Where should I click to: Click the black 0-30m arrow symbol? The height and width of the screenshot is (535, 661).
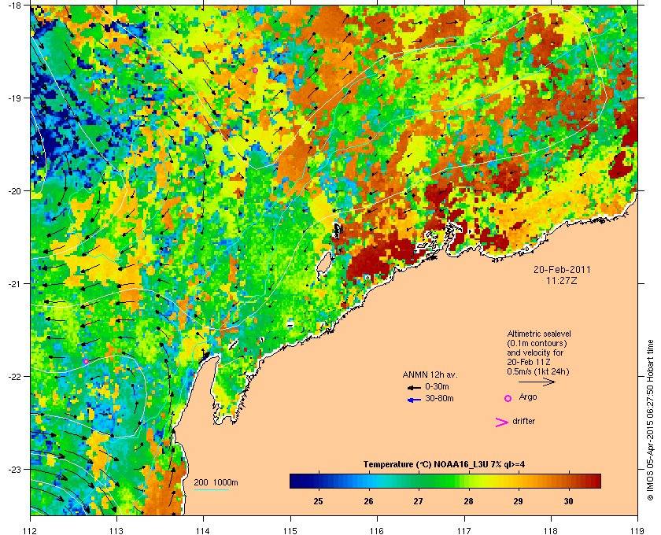(x=415, y=387)
